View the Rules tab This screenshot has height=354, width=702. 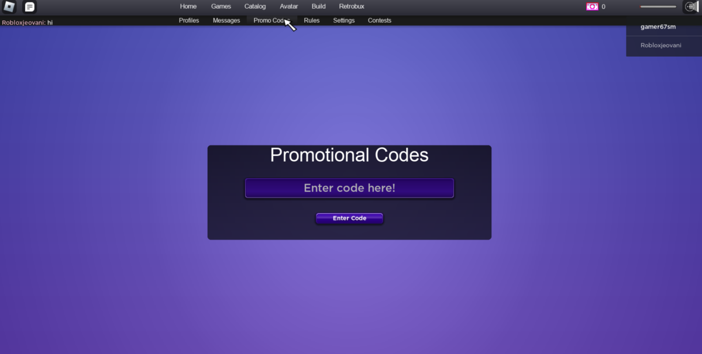click(x=311, y=20)
